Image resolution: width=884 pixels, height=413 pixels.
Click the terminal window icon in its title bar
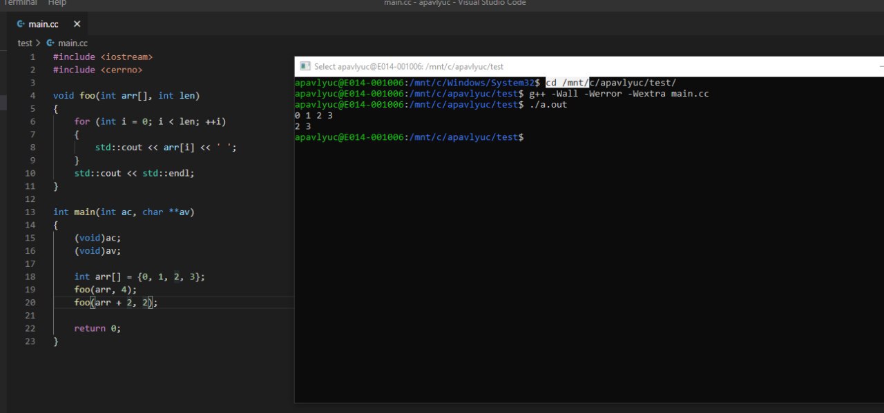click(305, 67)
